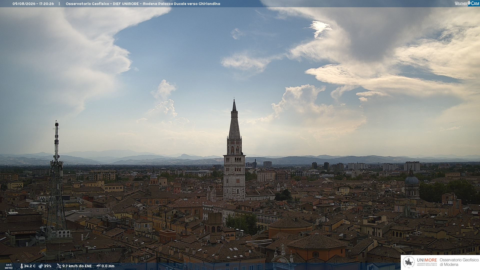Click the DATI METEO label

click(x=9, y=266)
